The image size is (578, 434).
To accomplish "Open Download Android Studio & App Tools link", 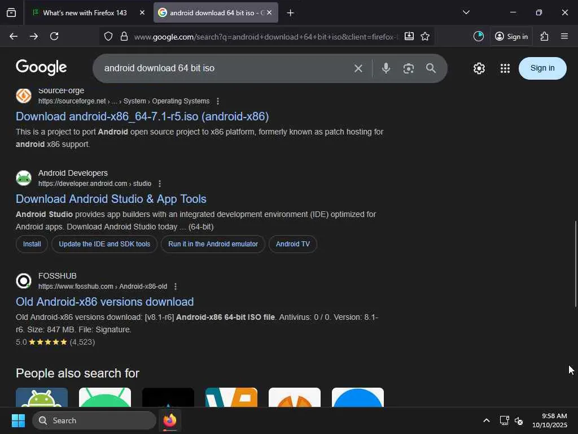I will [x=111, y=199].
